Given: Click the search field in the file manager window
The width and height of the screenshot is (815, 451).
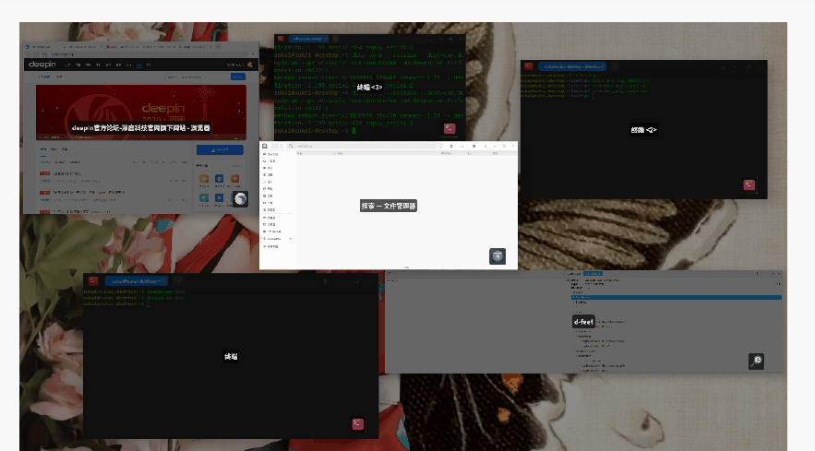Looking at the screenshot, I should pyautogui.click(x=366, y=146).
